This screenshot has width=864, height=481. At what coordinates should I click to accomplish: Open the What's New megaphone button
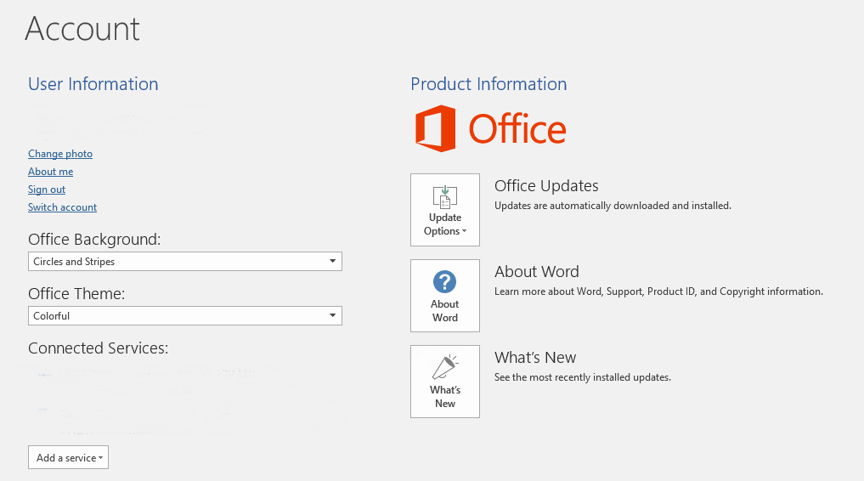[444, 382]
